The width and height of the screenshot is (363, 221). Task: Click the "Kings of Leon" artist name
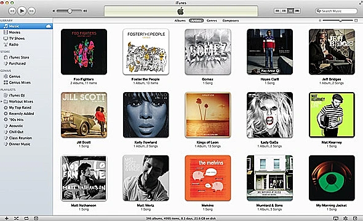coord(207,142)
